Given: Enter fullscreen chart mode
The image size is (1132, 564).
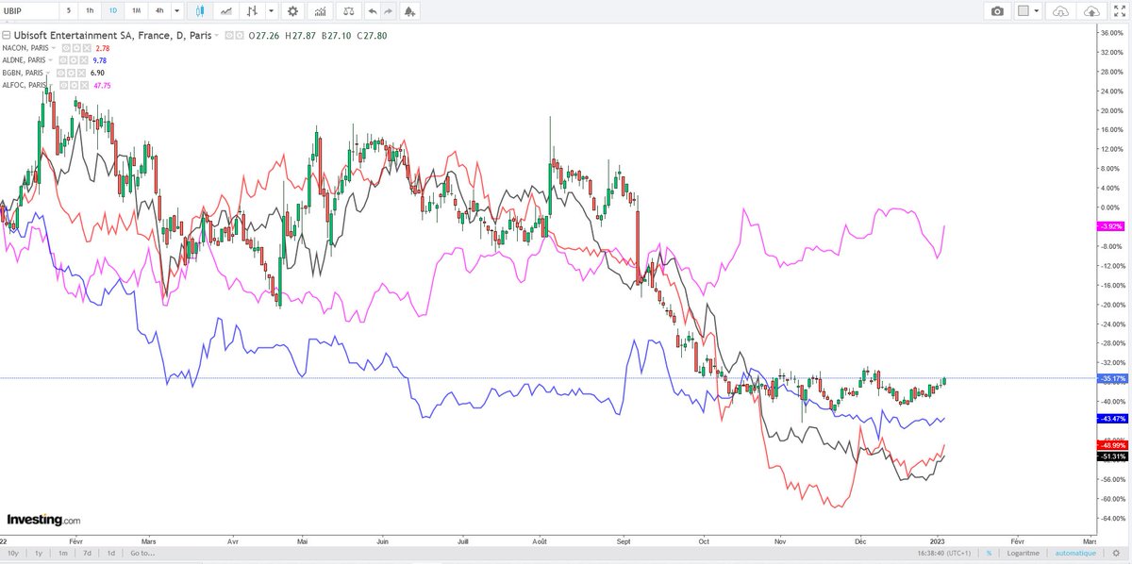Looking at the screenshot, I should (x=1119, y=11).
